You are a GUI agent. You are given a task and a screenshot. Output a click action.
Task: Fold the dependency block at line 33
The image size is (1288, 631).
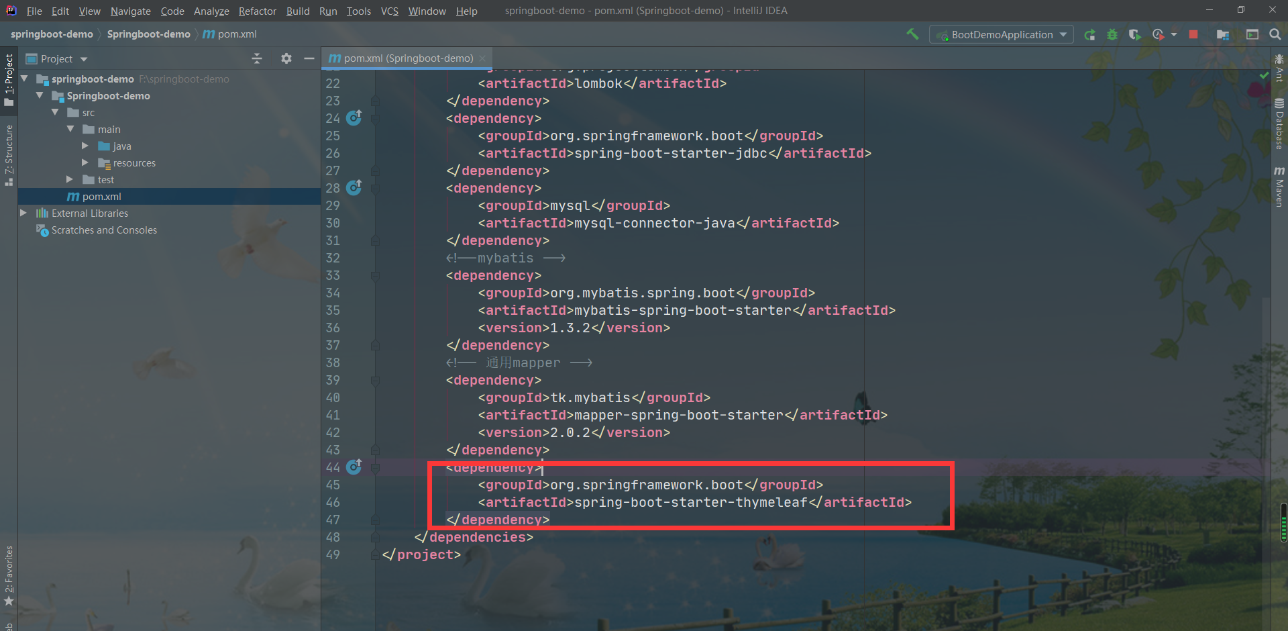pyautogui.click(x=376, y=275)
